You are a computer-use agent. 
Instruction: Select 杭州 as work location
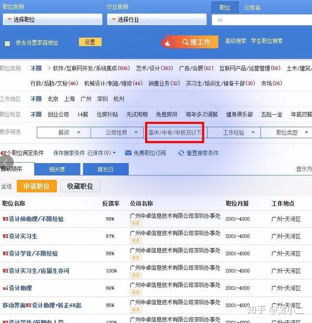click(119, 99)
